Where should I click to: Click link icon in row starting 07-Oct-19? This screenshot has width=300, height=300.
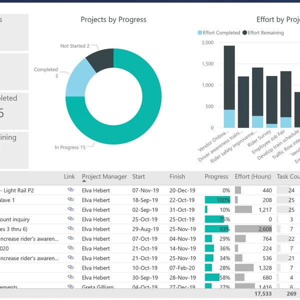[70, 239]
